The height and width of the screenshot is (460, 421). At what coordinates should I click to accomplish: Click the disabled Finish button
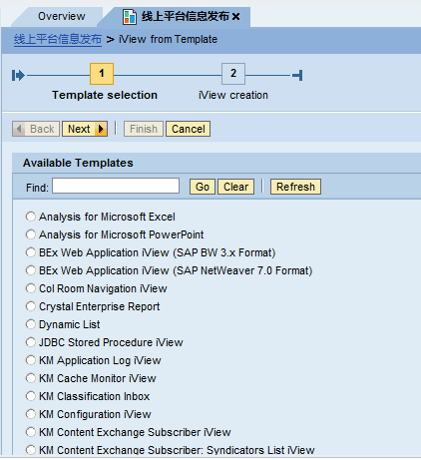point(144,129)
